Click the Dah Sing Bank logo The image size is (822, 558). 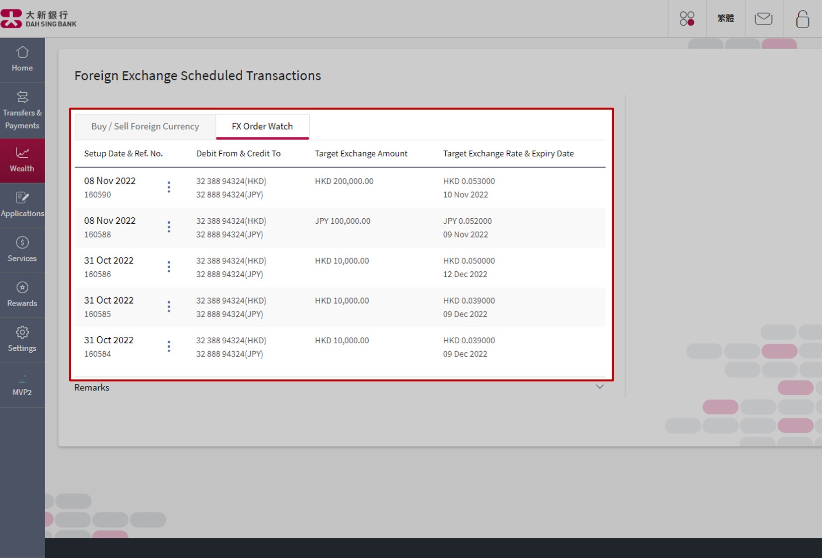pyautogui.click(x=39, y=19)
